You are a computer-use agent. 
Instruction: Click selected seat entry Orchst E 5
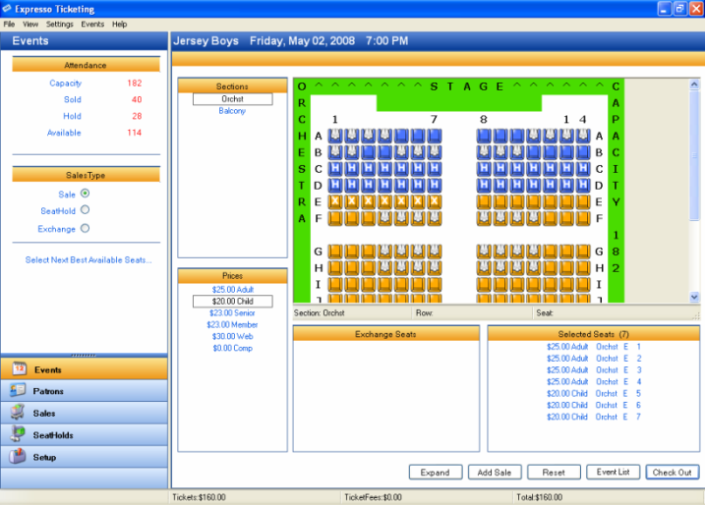[594, 393]
